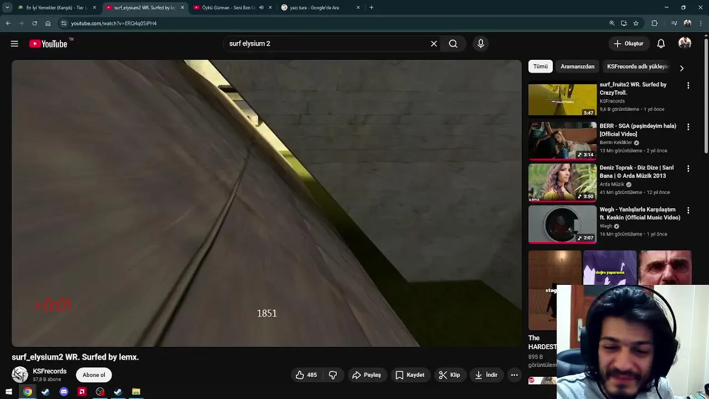Image resolution: width=709 pixels, height=399 pixels.
Task: Expand the tab search dropdown arrow
Action: coord(7,8)
